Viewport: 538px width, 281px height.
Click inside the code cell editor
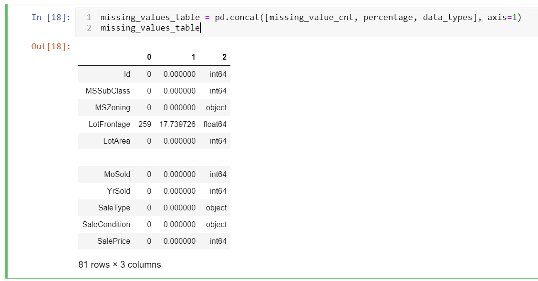tap(310, 22)
